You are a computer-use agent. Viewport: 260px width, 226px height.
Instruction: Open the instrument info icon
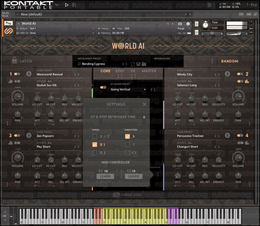click(188, 24)
